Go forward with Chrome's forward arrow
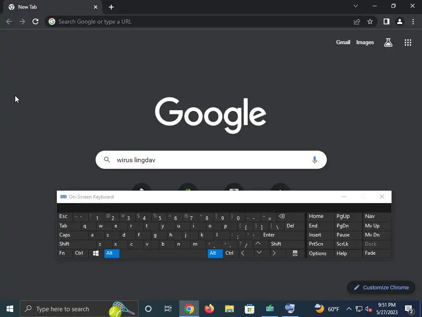This screenshot has height=317, width=422. point(22,21)
